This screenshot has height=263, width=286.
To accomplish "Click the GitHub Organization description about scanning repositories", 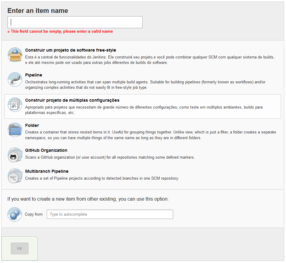I will point(110,157).
